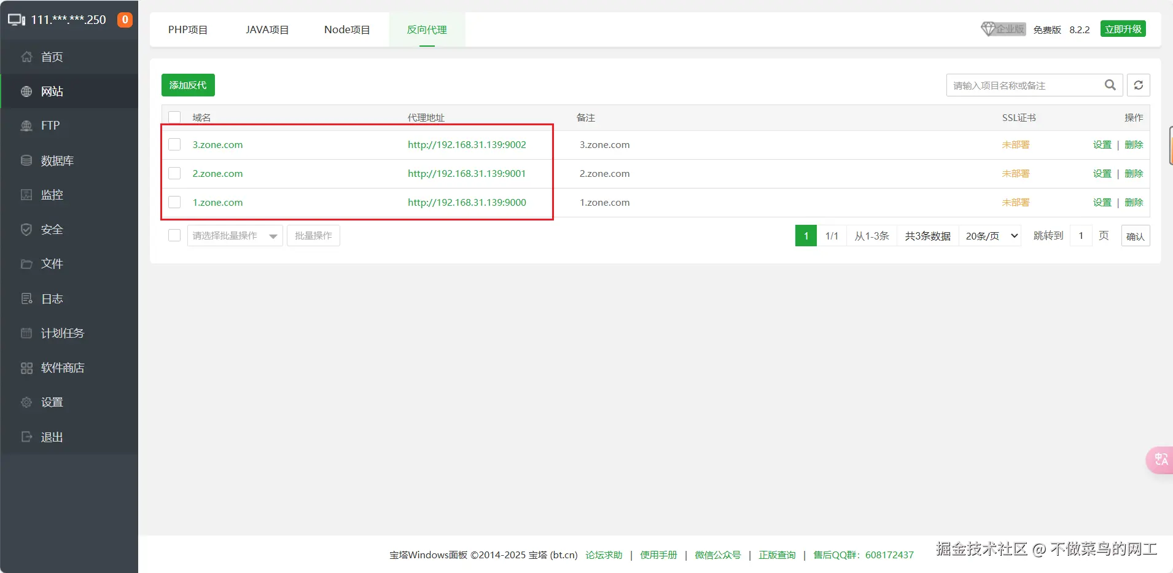Switch to the Node项目 tab
Screen dimensions: 1173x573
click(347, 29)
